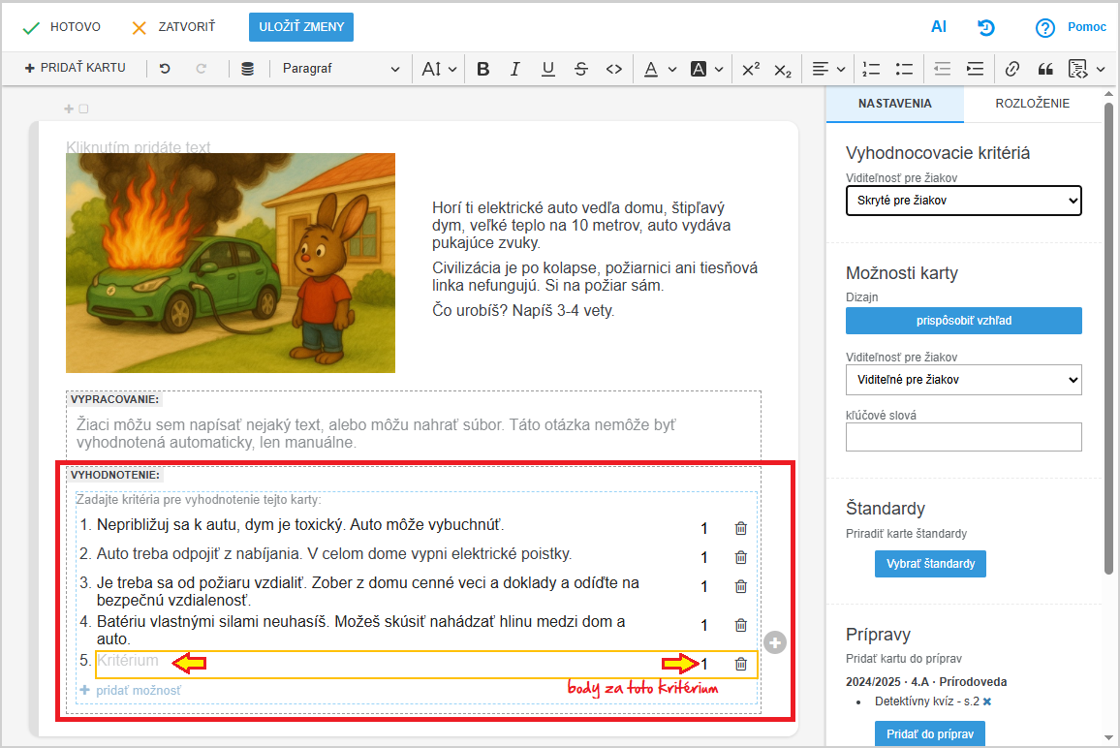Insert a hyperlink

(1012, 69)
